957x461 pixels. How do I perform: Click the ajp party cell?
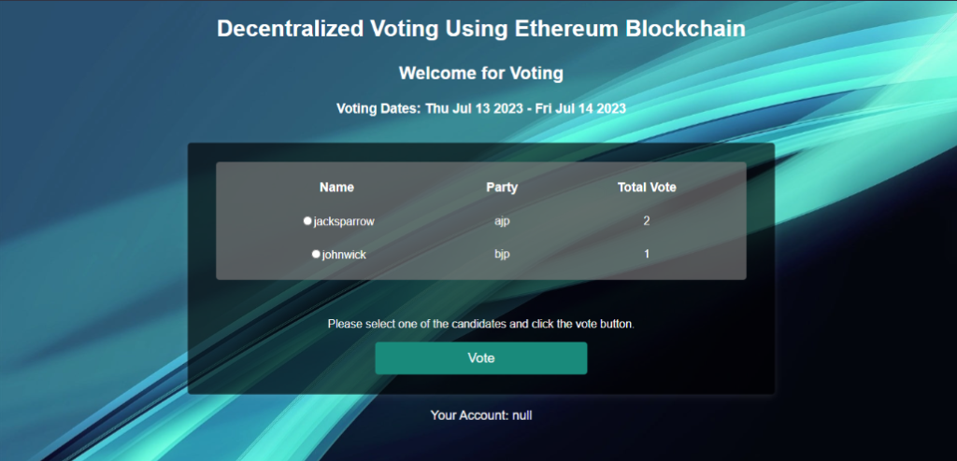tap(502, 221)
